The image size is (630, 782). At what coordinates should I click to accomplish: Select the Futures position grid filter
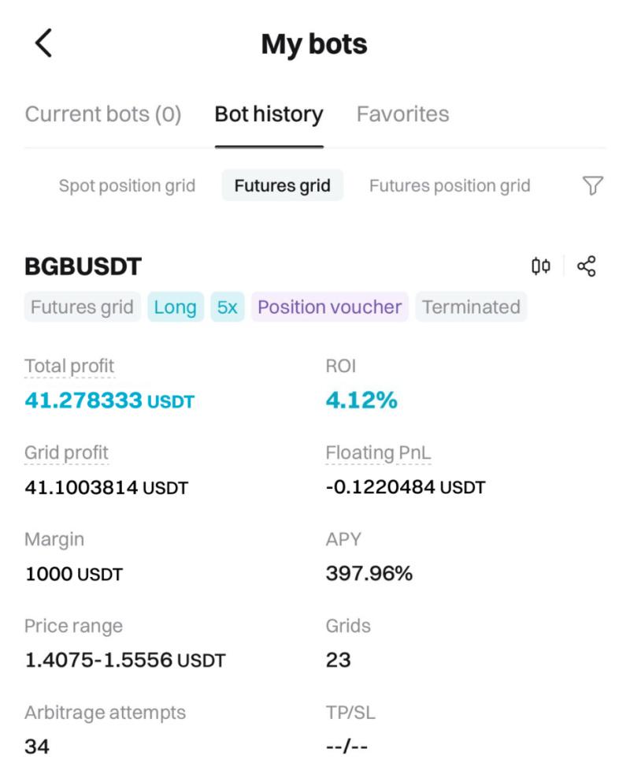coord(450,186)
